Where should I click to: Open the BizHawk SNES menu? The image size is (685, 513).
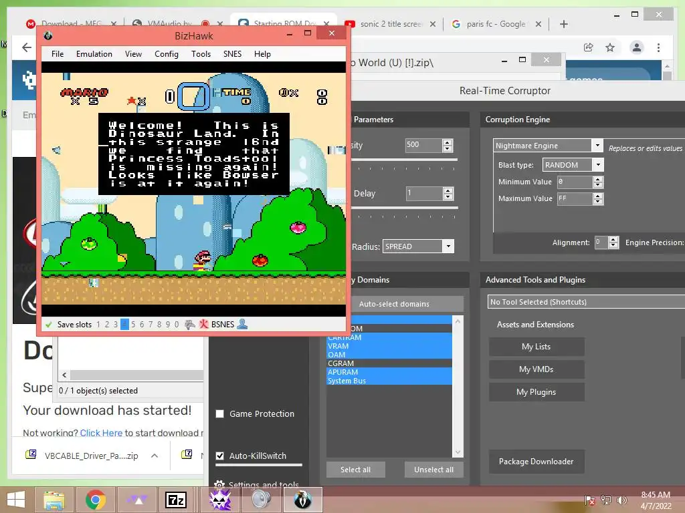tap(232, 54)
